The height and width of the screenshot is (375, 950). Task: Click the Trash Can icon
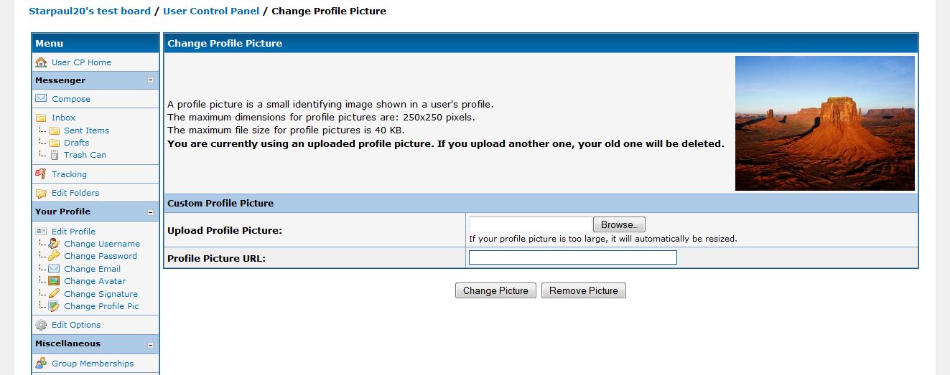(55, 155)
